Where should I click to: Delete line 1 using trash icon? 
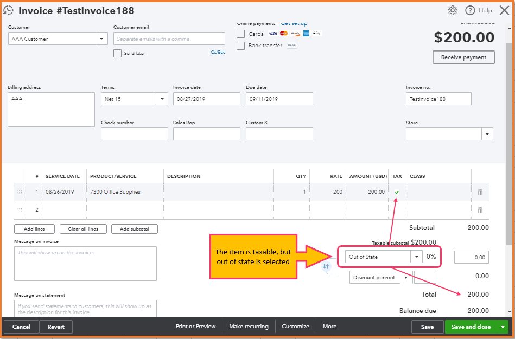click(480, 193)
